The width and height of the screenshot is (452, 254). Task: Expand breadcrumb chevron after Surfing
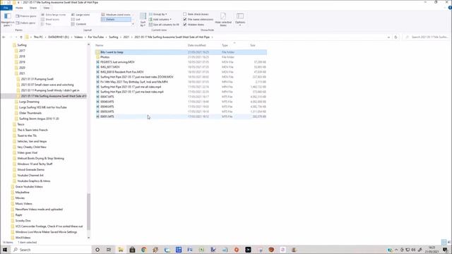point(121,37)
